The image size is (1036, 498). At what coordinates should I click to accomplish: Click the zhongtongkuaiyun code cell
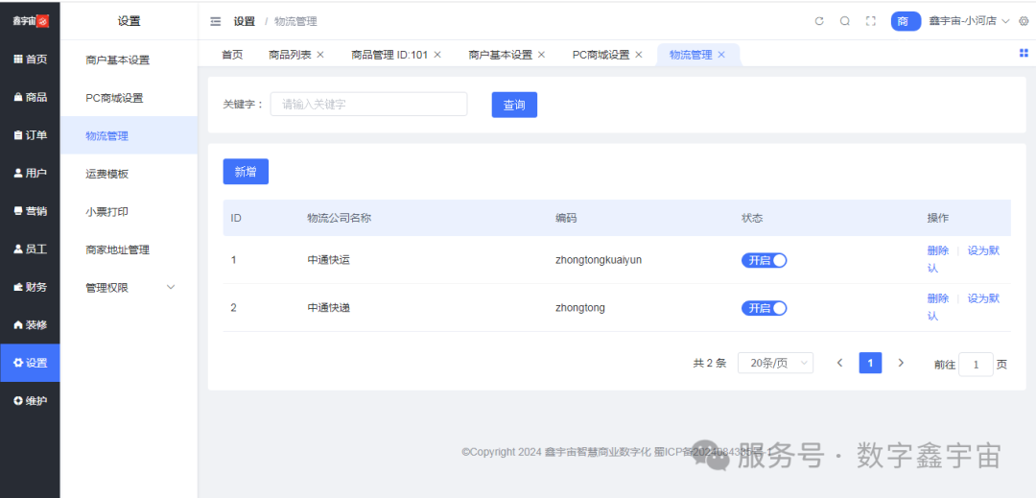click(x=599, y=260)
